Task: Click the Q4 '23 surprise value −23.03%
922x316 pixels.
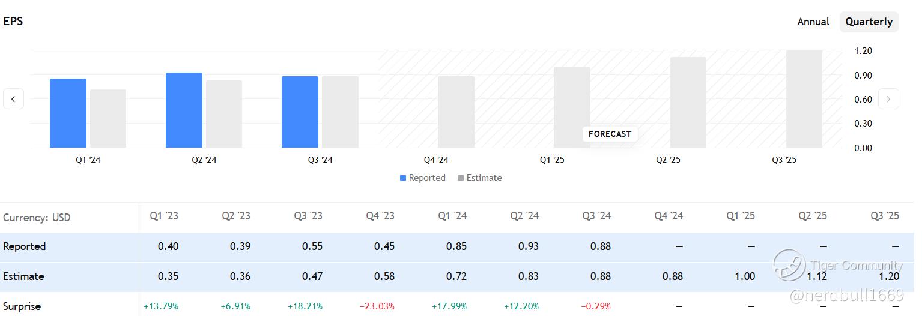Action: tap(377, 306)
